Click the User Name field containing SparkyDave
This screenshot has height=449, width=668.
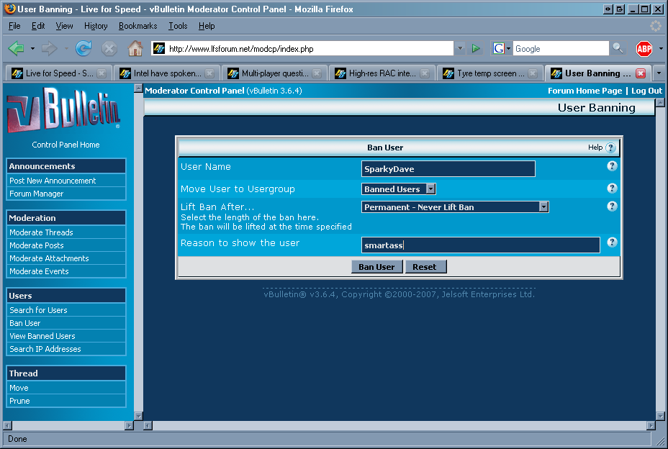coord(448,168)
